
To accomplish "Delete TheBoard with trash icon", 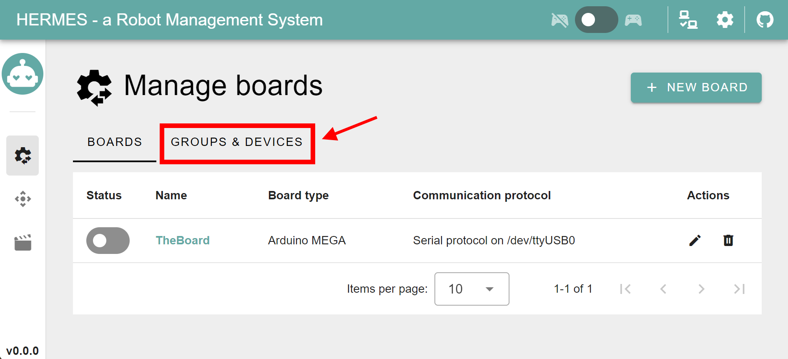I will click(x=728, y=241).
